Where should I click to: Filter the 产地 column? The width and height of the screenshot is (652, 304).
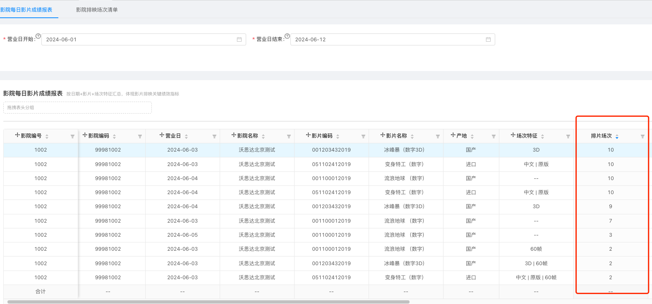[494, 136]
